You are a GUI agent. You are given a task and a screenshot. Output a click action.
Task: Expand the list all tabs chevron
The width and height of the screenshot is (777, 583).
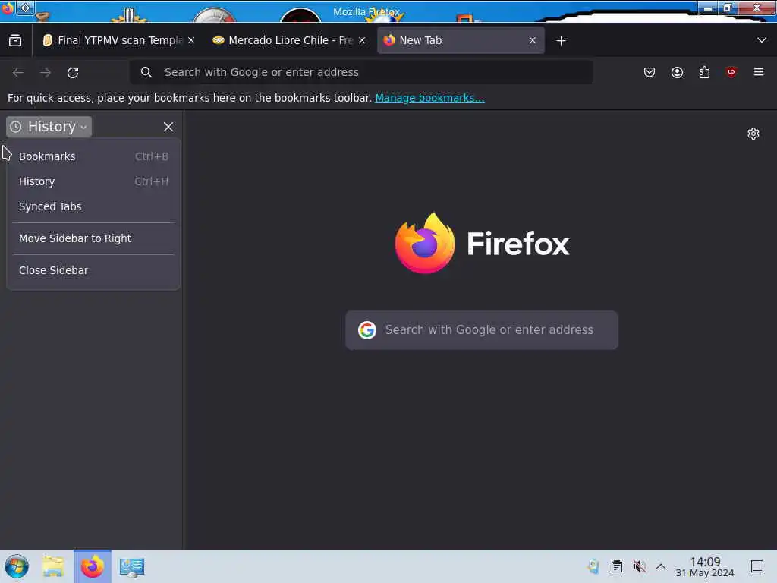(762, 40)
